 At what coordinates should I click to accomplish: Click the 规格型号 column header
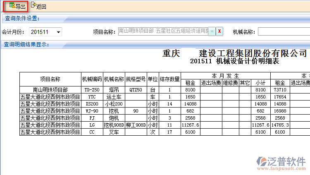tap(136, 79)
